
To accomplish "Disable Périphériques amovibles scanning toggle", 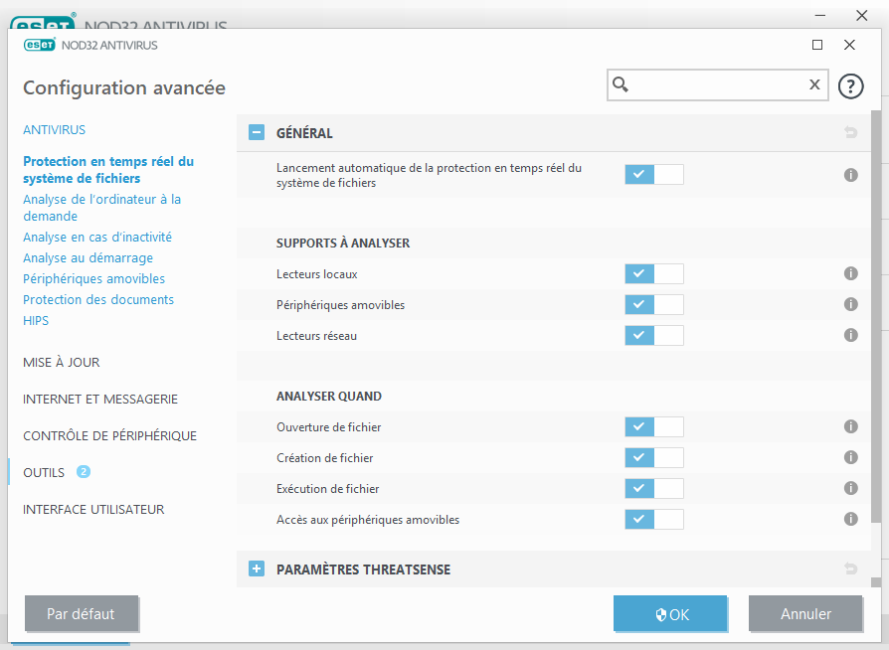I will coord(653,304).
